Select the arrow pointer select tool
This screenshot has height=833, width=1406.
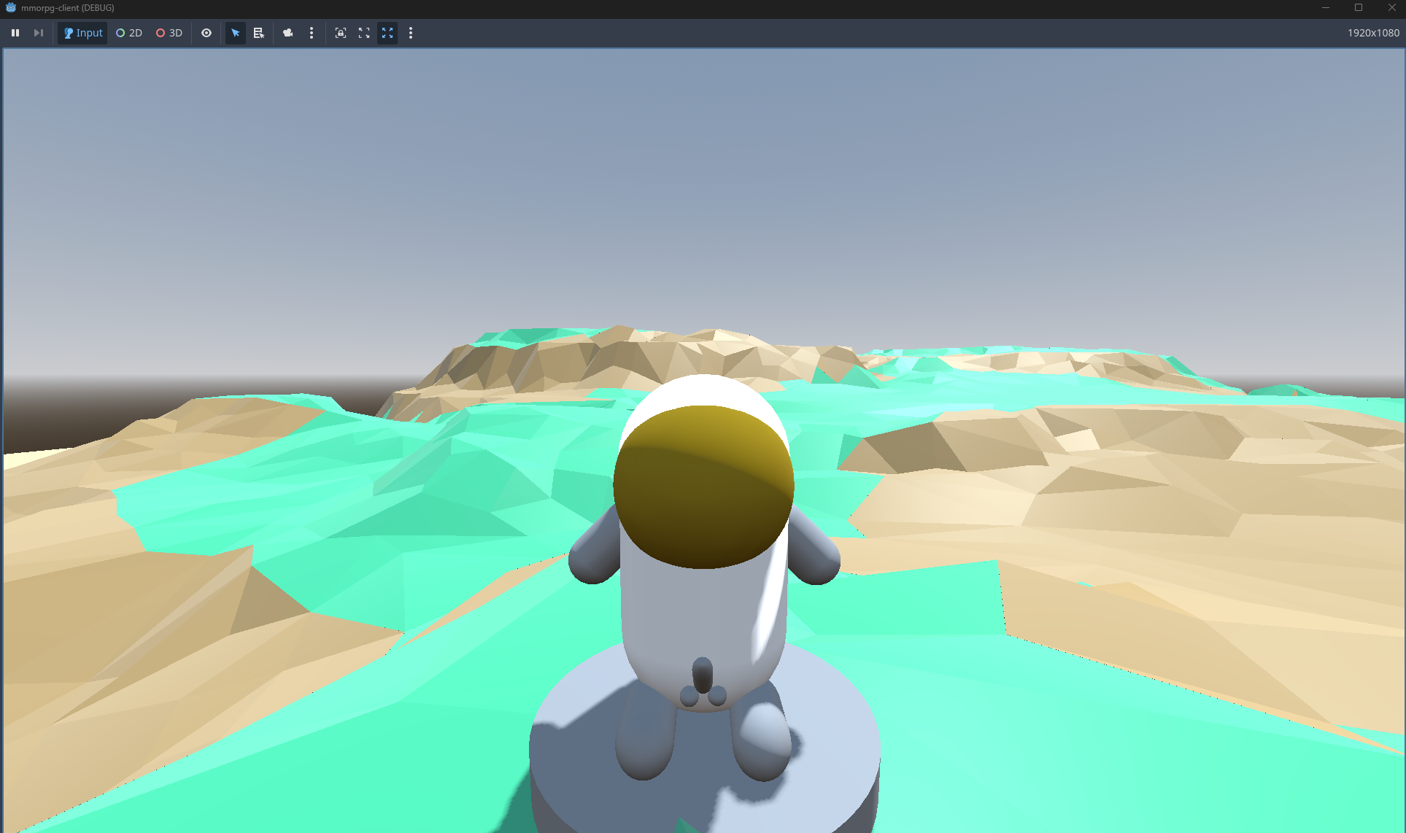coord(235,33)
